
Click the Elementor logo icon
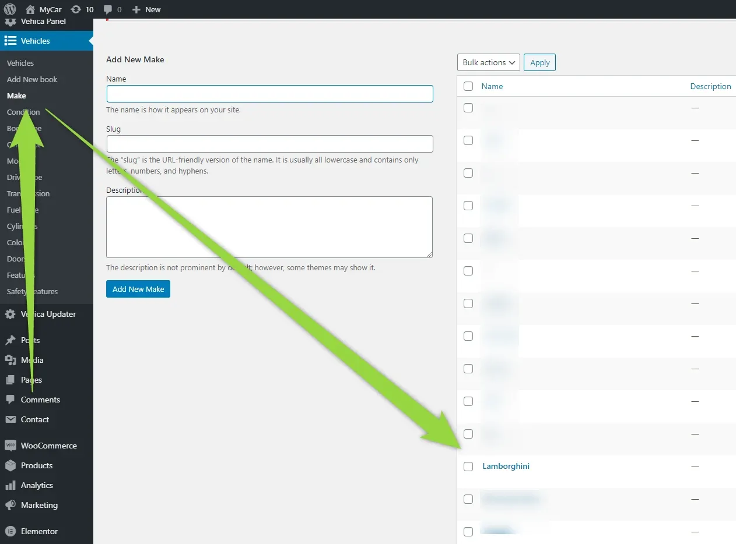pos(10,531)
